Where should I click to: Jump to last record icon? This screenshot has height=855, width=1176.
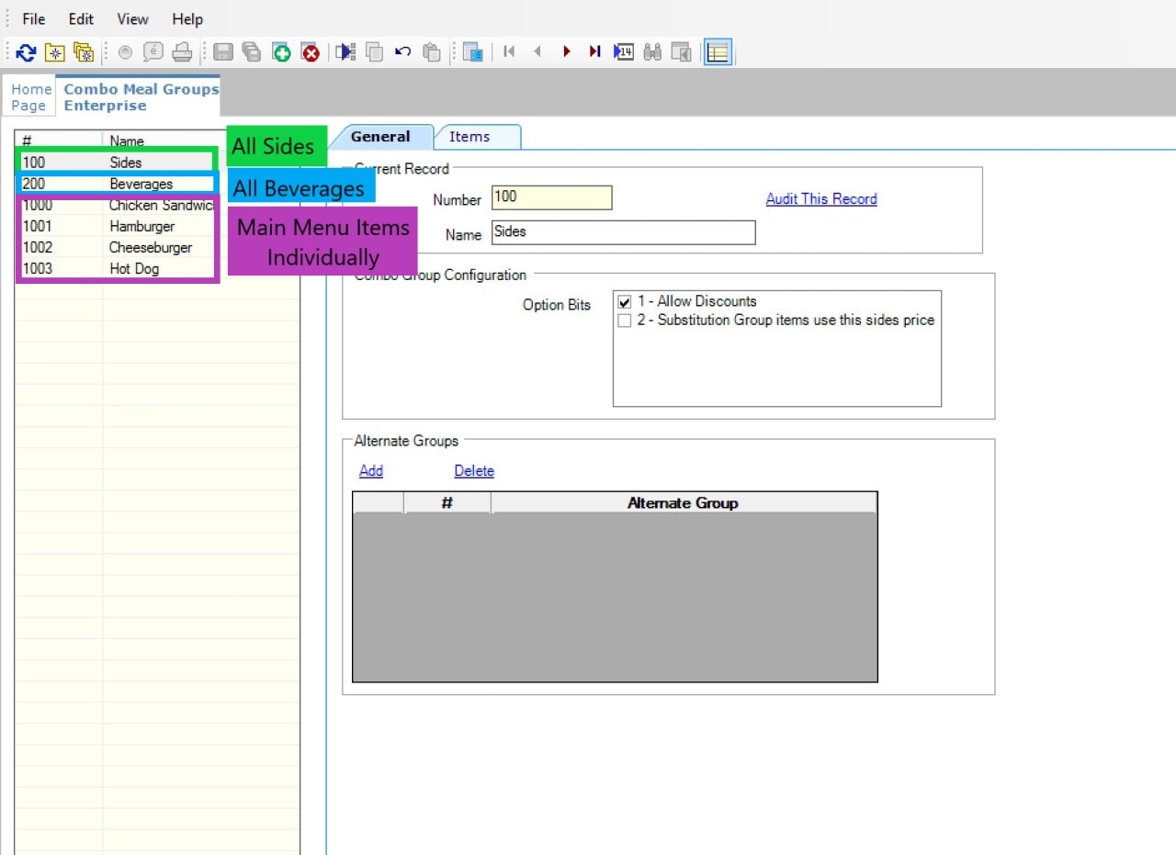click(x=594, y=52)
